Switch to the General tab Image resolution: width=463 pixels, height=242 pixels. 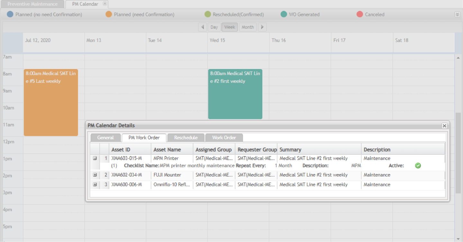pos(105,138)
